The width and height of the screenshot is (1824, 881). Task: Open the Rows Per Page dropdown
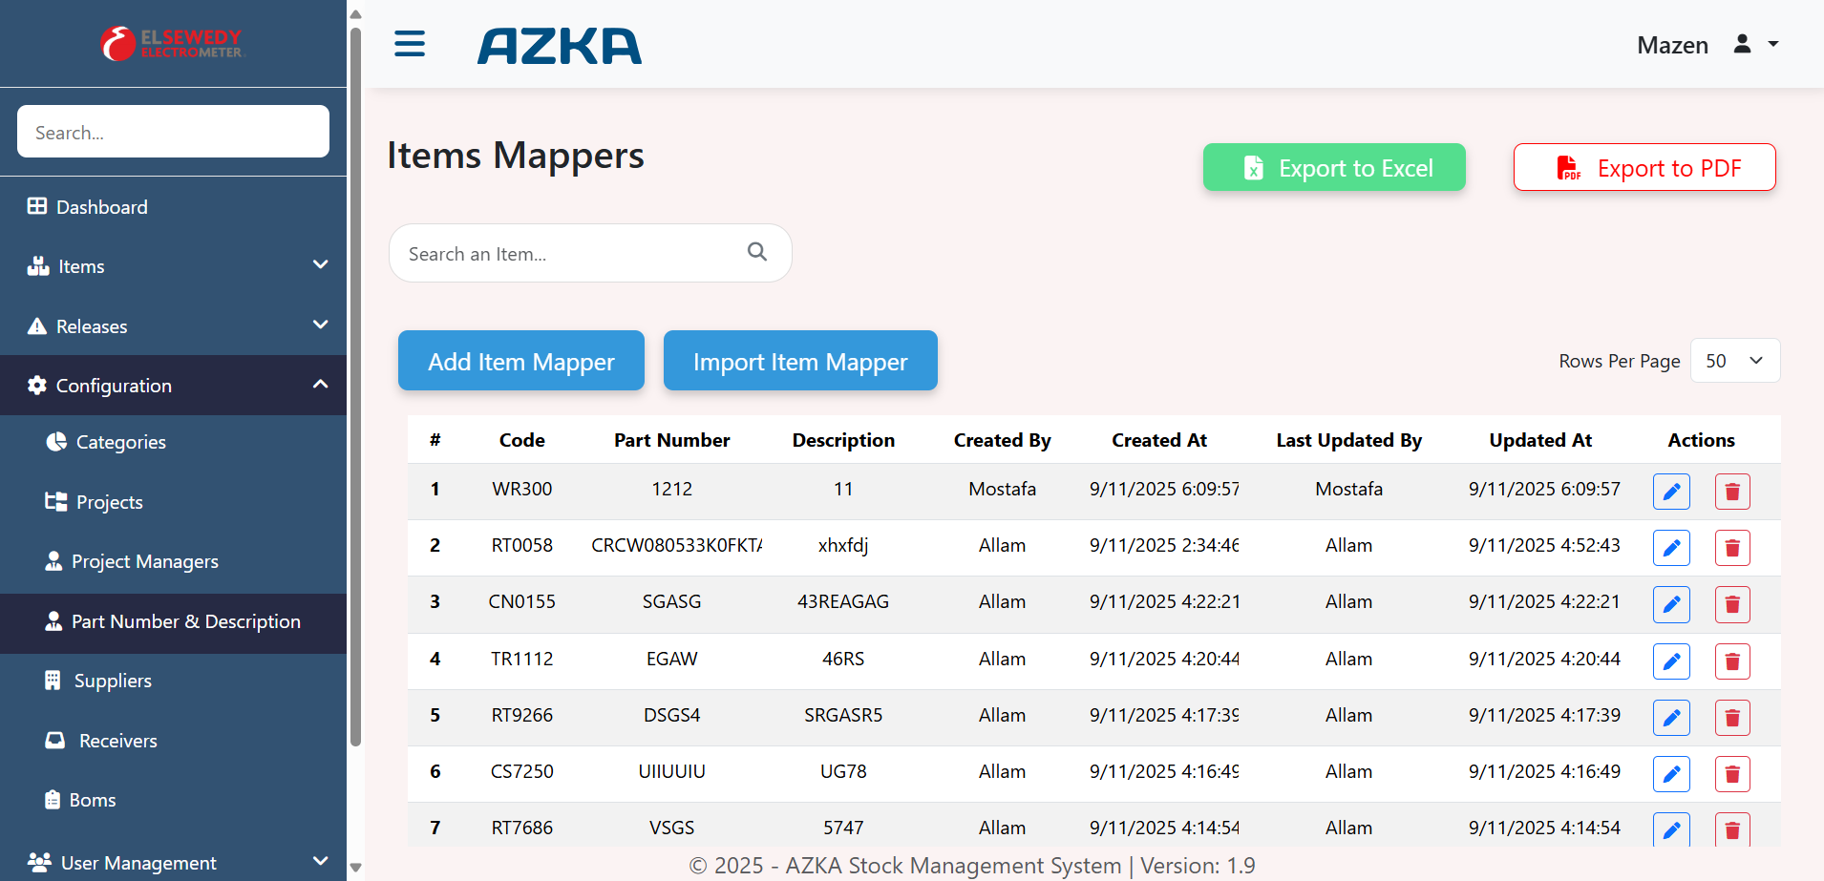[1734, 361]
